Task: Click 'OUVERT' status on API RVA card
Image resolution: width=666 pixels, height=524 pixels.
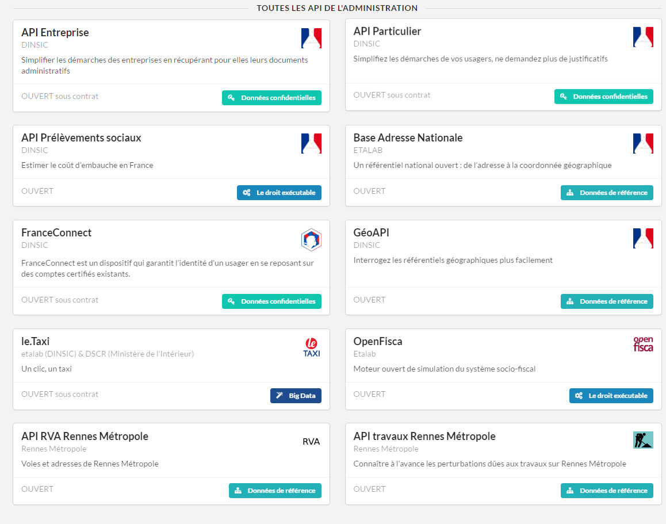Action: coord(37,489)
